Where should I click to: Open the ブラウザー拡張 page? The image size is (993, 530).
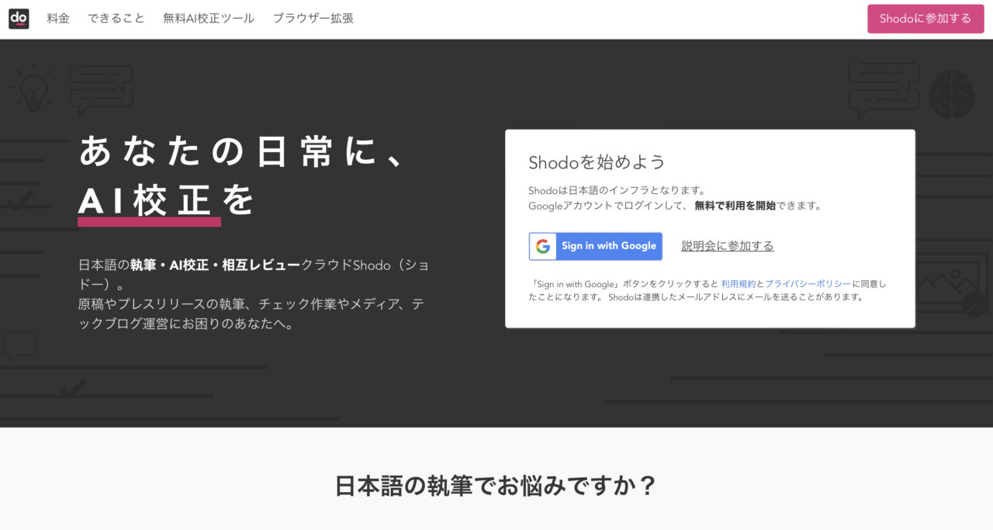pos(313,18)
